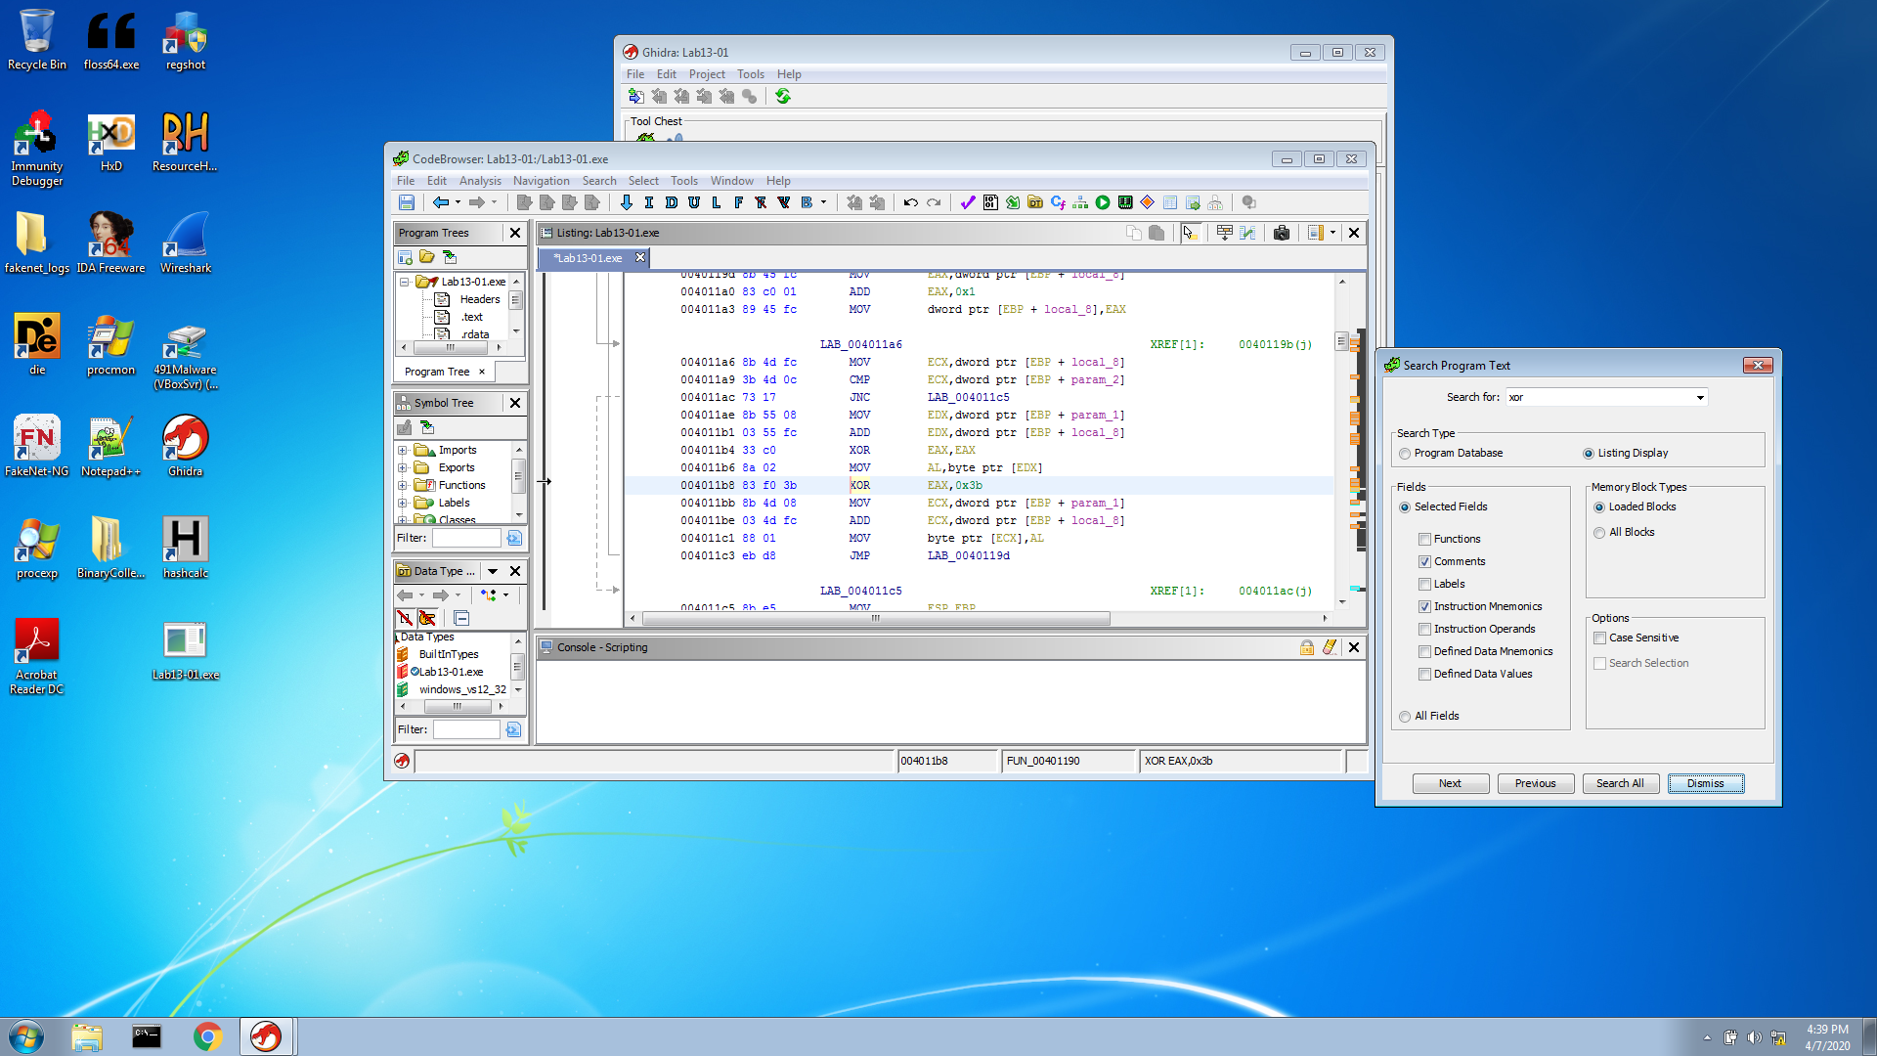Open the Bytes viewer icon
Viewport: 1877px width, 1056px height.
pyautogui.click(x=990, y=202)
